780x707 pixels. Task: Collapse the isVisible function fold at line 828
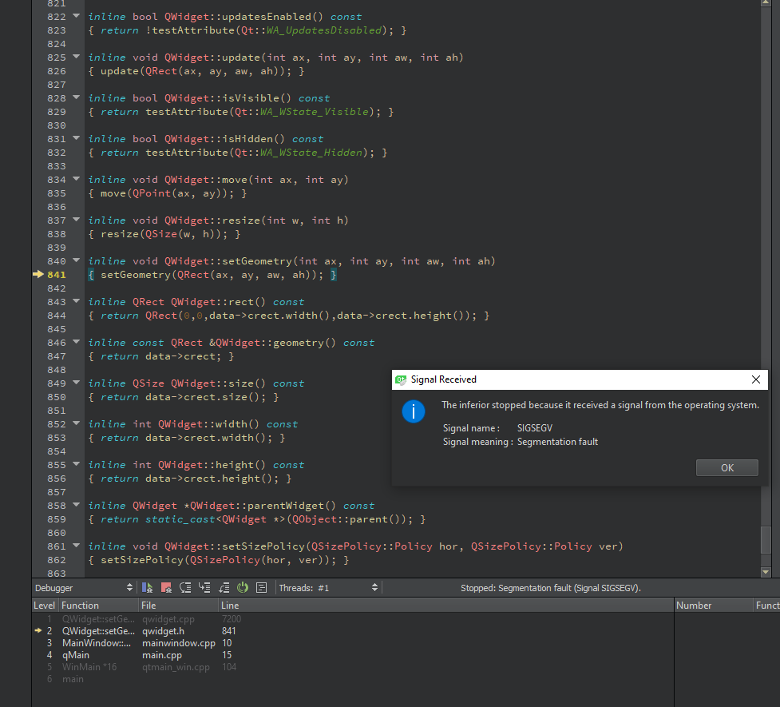click(76, 97)
